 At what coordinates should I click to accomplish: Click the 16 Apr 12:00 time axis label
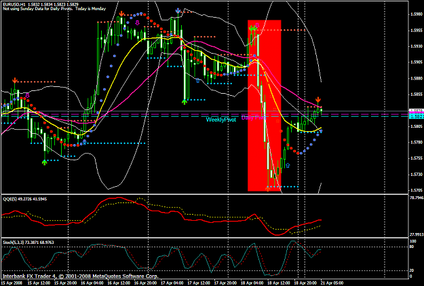(119, 283)
